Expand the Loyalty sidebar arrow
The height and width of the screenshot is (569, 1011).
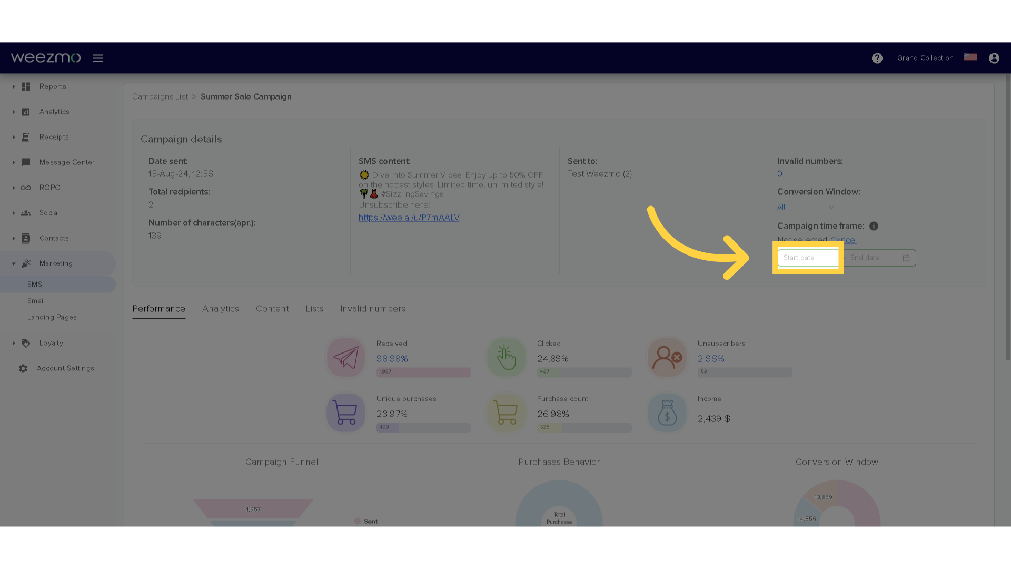(x=14, y=343)
